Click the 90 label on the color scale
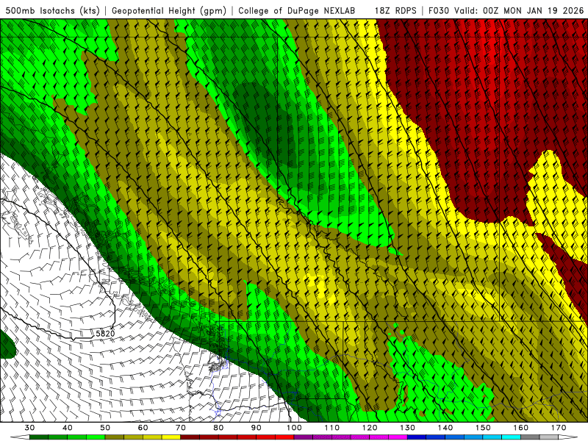The width and height of the screenshot is (588, 441). pos(257,428)
